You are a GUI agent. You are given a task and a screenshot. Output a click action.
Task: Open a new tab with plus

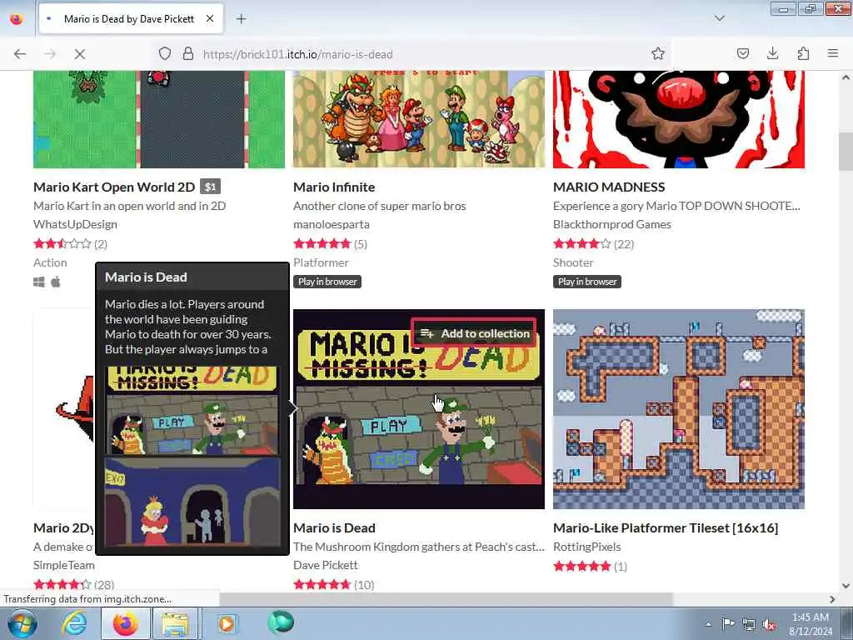(x=241, y=19)
